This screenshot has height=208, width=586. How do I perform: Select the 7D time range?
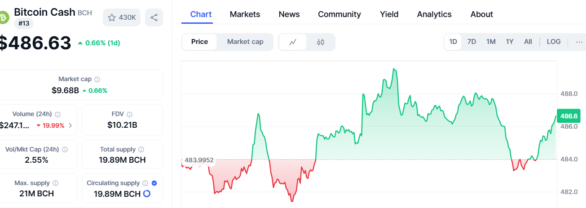[x=471, y=42]
